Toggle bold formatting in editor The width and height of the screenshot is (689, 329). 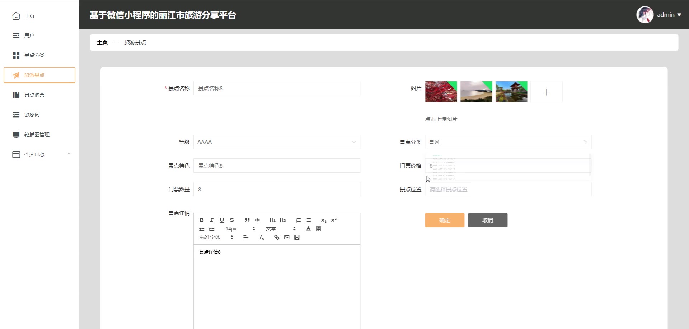tap(201, 220)
